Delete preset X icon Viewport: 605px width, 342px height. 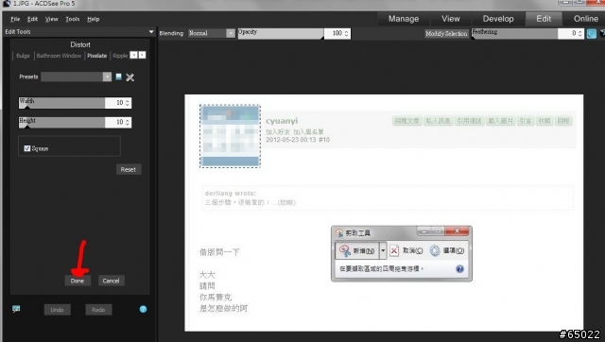pos(130,77)
